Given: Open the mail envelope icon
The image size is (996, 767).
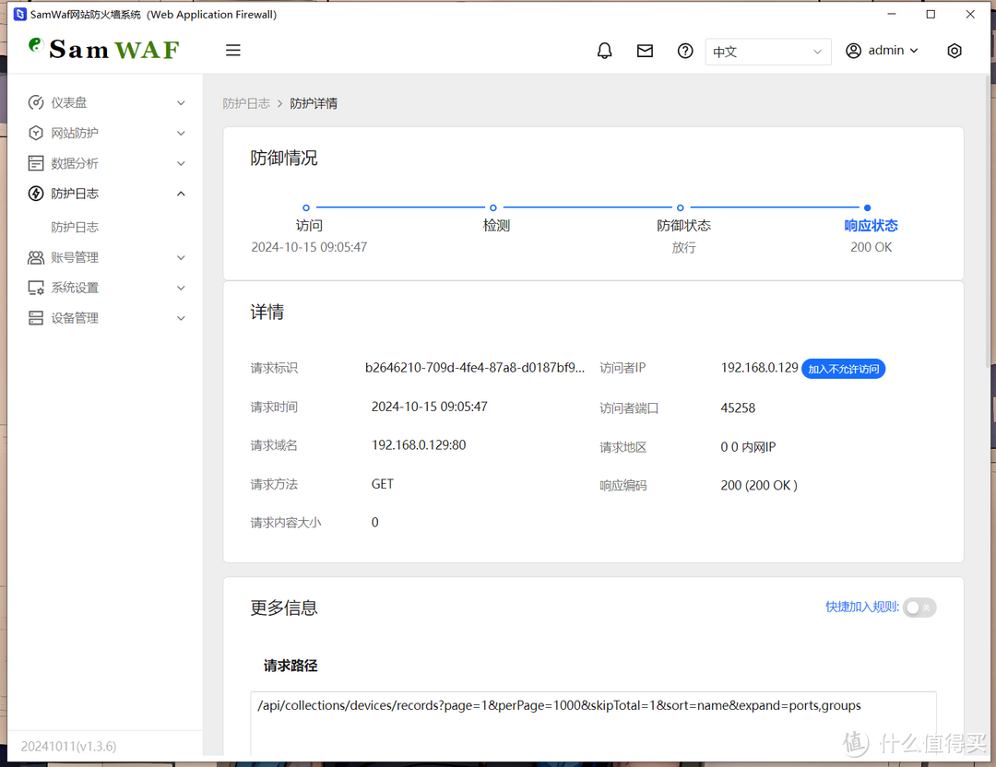Looking at the screenshot, I should pos(645,50).
